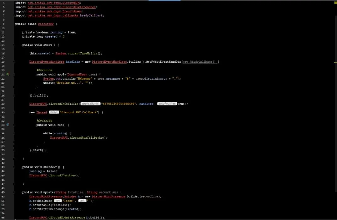Collapse the start() method fold marker
Image resolution: width=337 pixels, height=220 pixels.
[14, 45]
